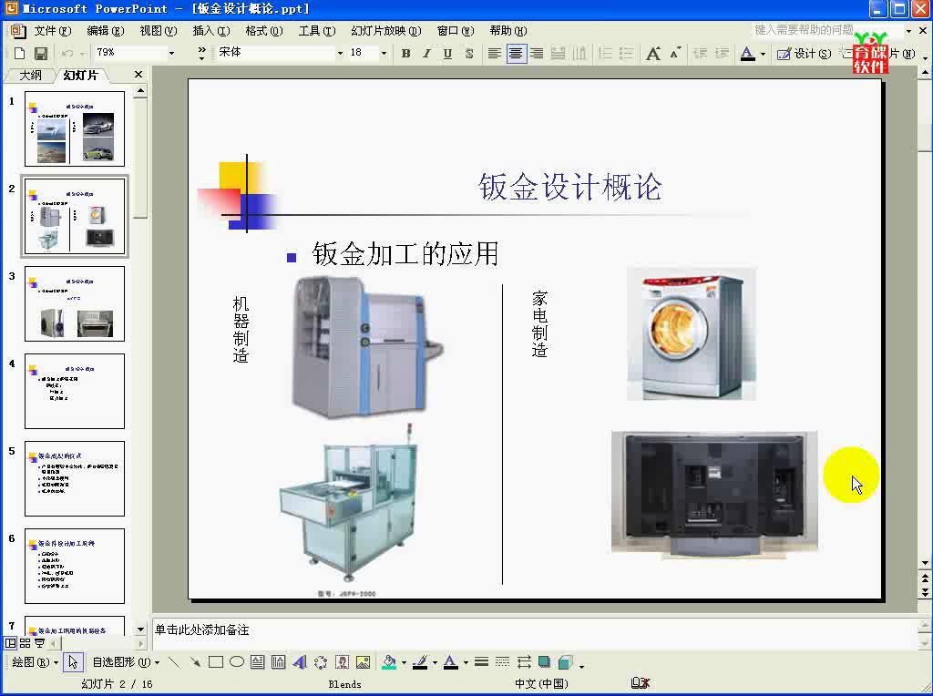This screenshot has height=696, width=933.
Task: Expand the toolbar options chevron beside zoom
Action: pos(201,54)
